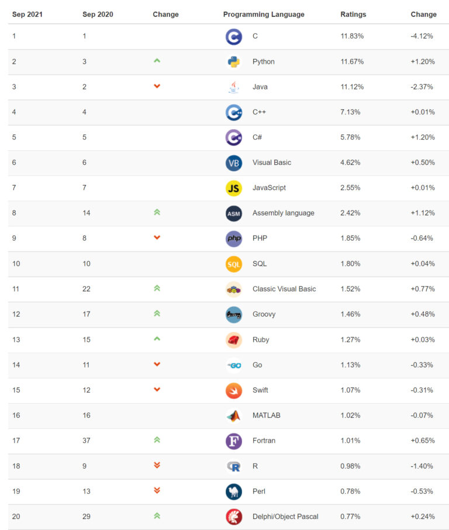Click the Assembly language name

[x=284, y=213]
